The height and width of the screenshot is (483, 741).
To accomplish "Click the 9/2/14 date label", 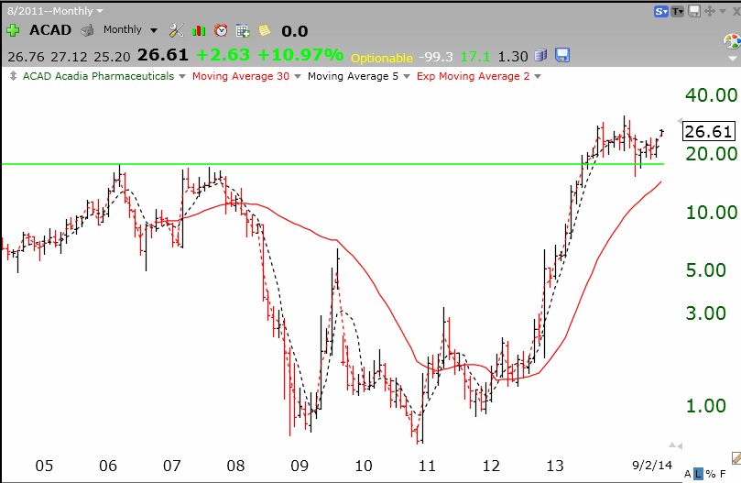I will point(652,466).
